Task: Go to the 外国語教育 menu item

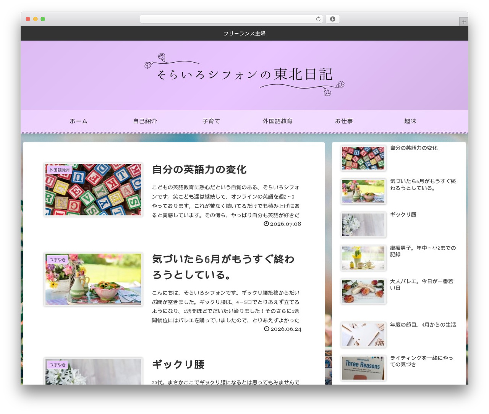Action: point(277,121)
